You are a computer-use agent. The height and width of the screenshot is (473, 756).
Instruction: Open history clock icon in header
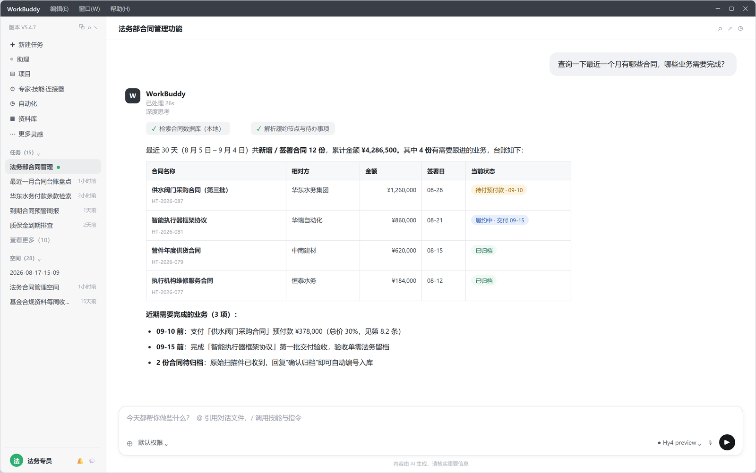coord(740,29)
